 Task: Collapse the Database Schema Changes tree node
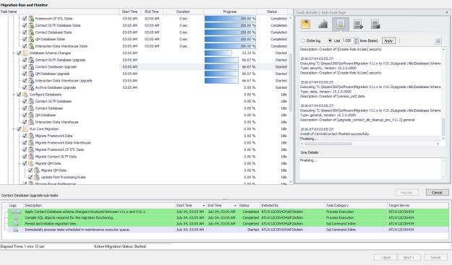pos(14,53)
